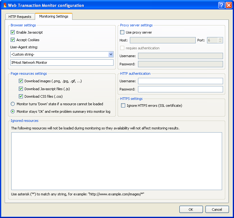Check Ignore HTTPS errors option
The image size is (234, 218).
pyautogui.click(x=123, y=106)
